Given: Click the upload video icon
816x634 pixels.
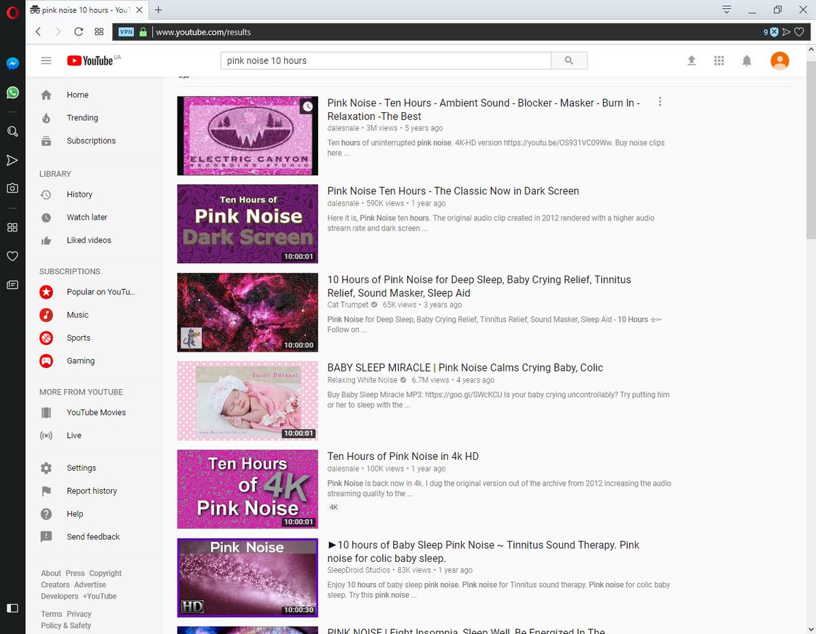Looking at the screenshot, I should click(x=692, y=61).
